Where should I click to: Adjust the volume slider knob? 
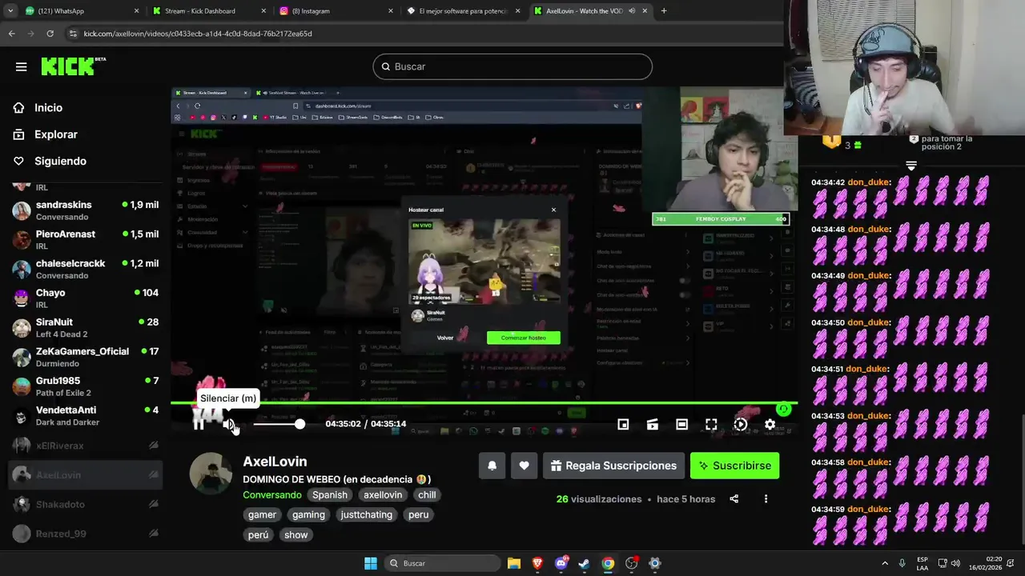(x=299, y=424)
